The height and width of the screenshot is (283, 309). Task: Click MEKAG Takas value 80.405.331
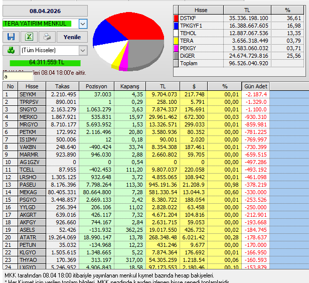coord(62,192)
